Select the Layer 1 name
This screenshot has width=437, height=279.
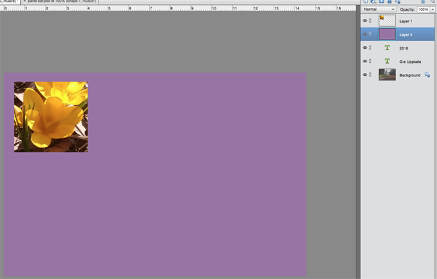point(405,21)
